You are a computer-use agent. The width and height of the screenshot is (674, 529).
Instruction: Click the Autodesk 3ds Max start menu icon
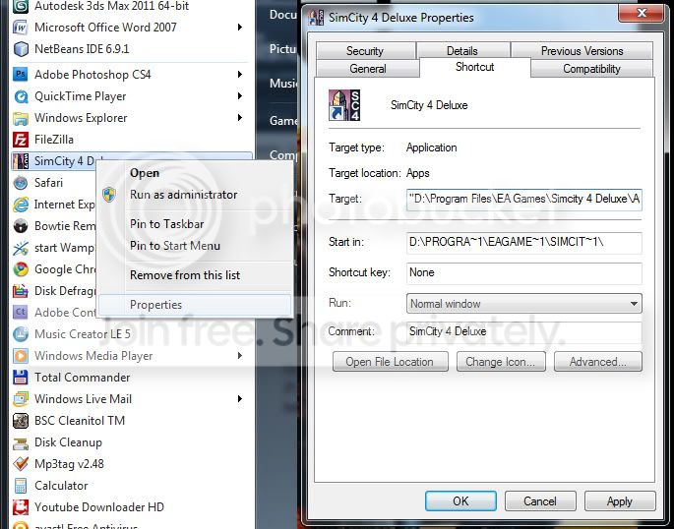click(21, 7)
